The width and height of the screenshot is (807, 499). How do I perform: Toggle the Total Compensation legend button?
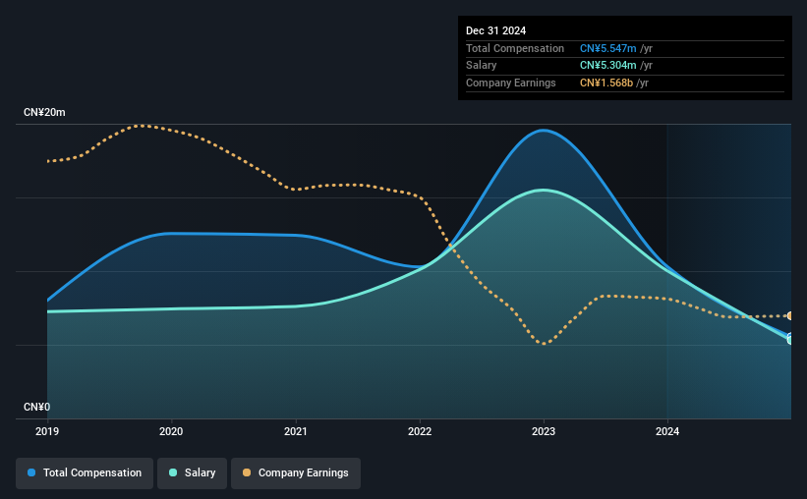pos(85,473)
